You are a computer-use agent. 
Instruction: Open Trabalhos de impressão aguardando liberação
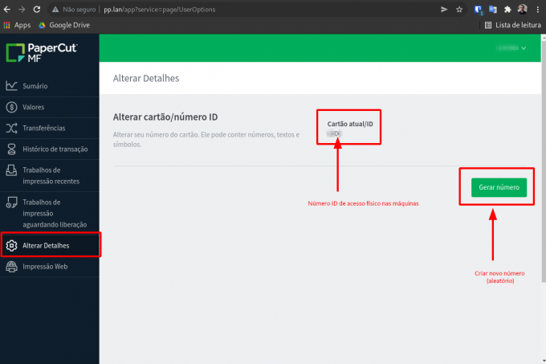[50, 213]
